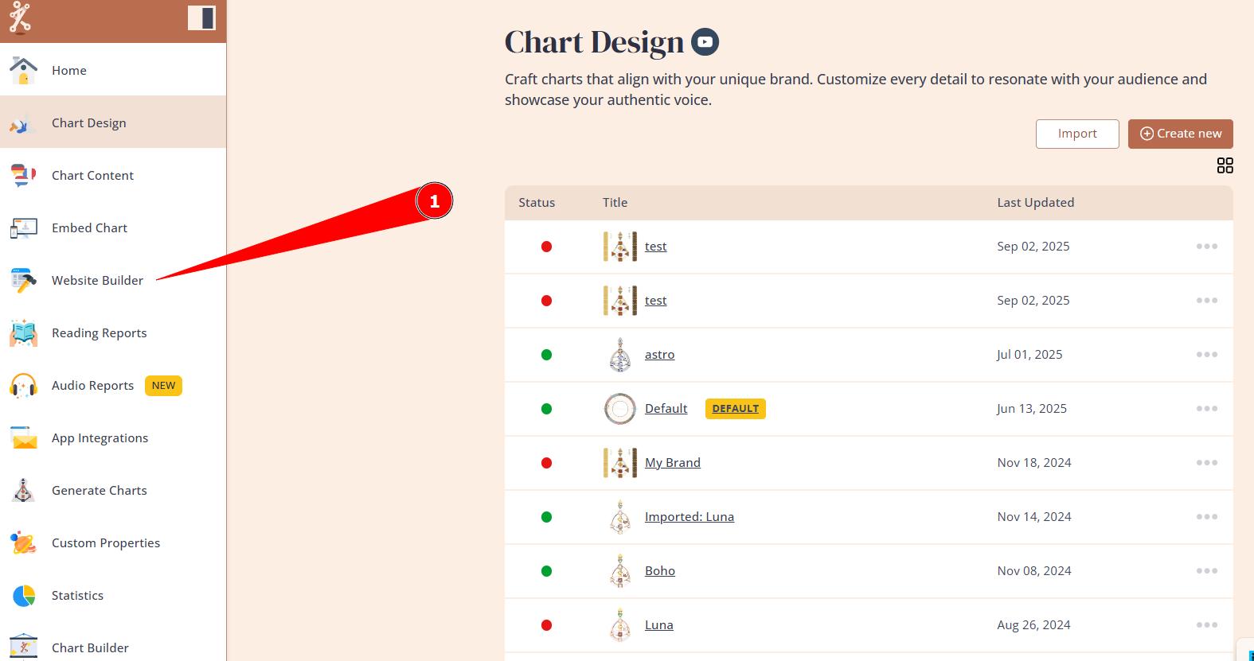Click the YouTube video icon beside Chart Design heading
Screen dimensions: 1254x661
(x=705, y=42)
